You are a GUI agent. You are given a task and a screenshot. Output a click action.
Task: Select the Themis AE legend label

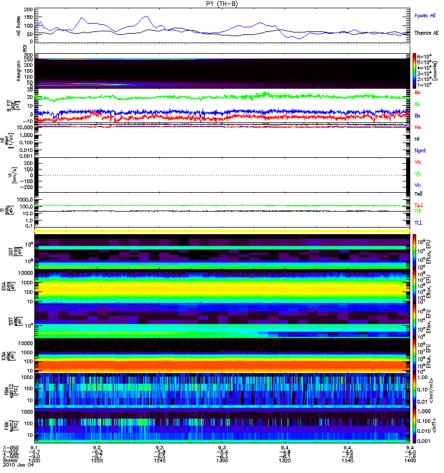click(426, 33)
